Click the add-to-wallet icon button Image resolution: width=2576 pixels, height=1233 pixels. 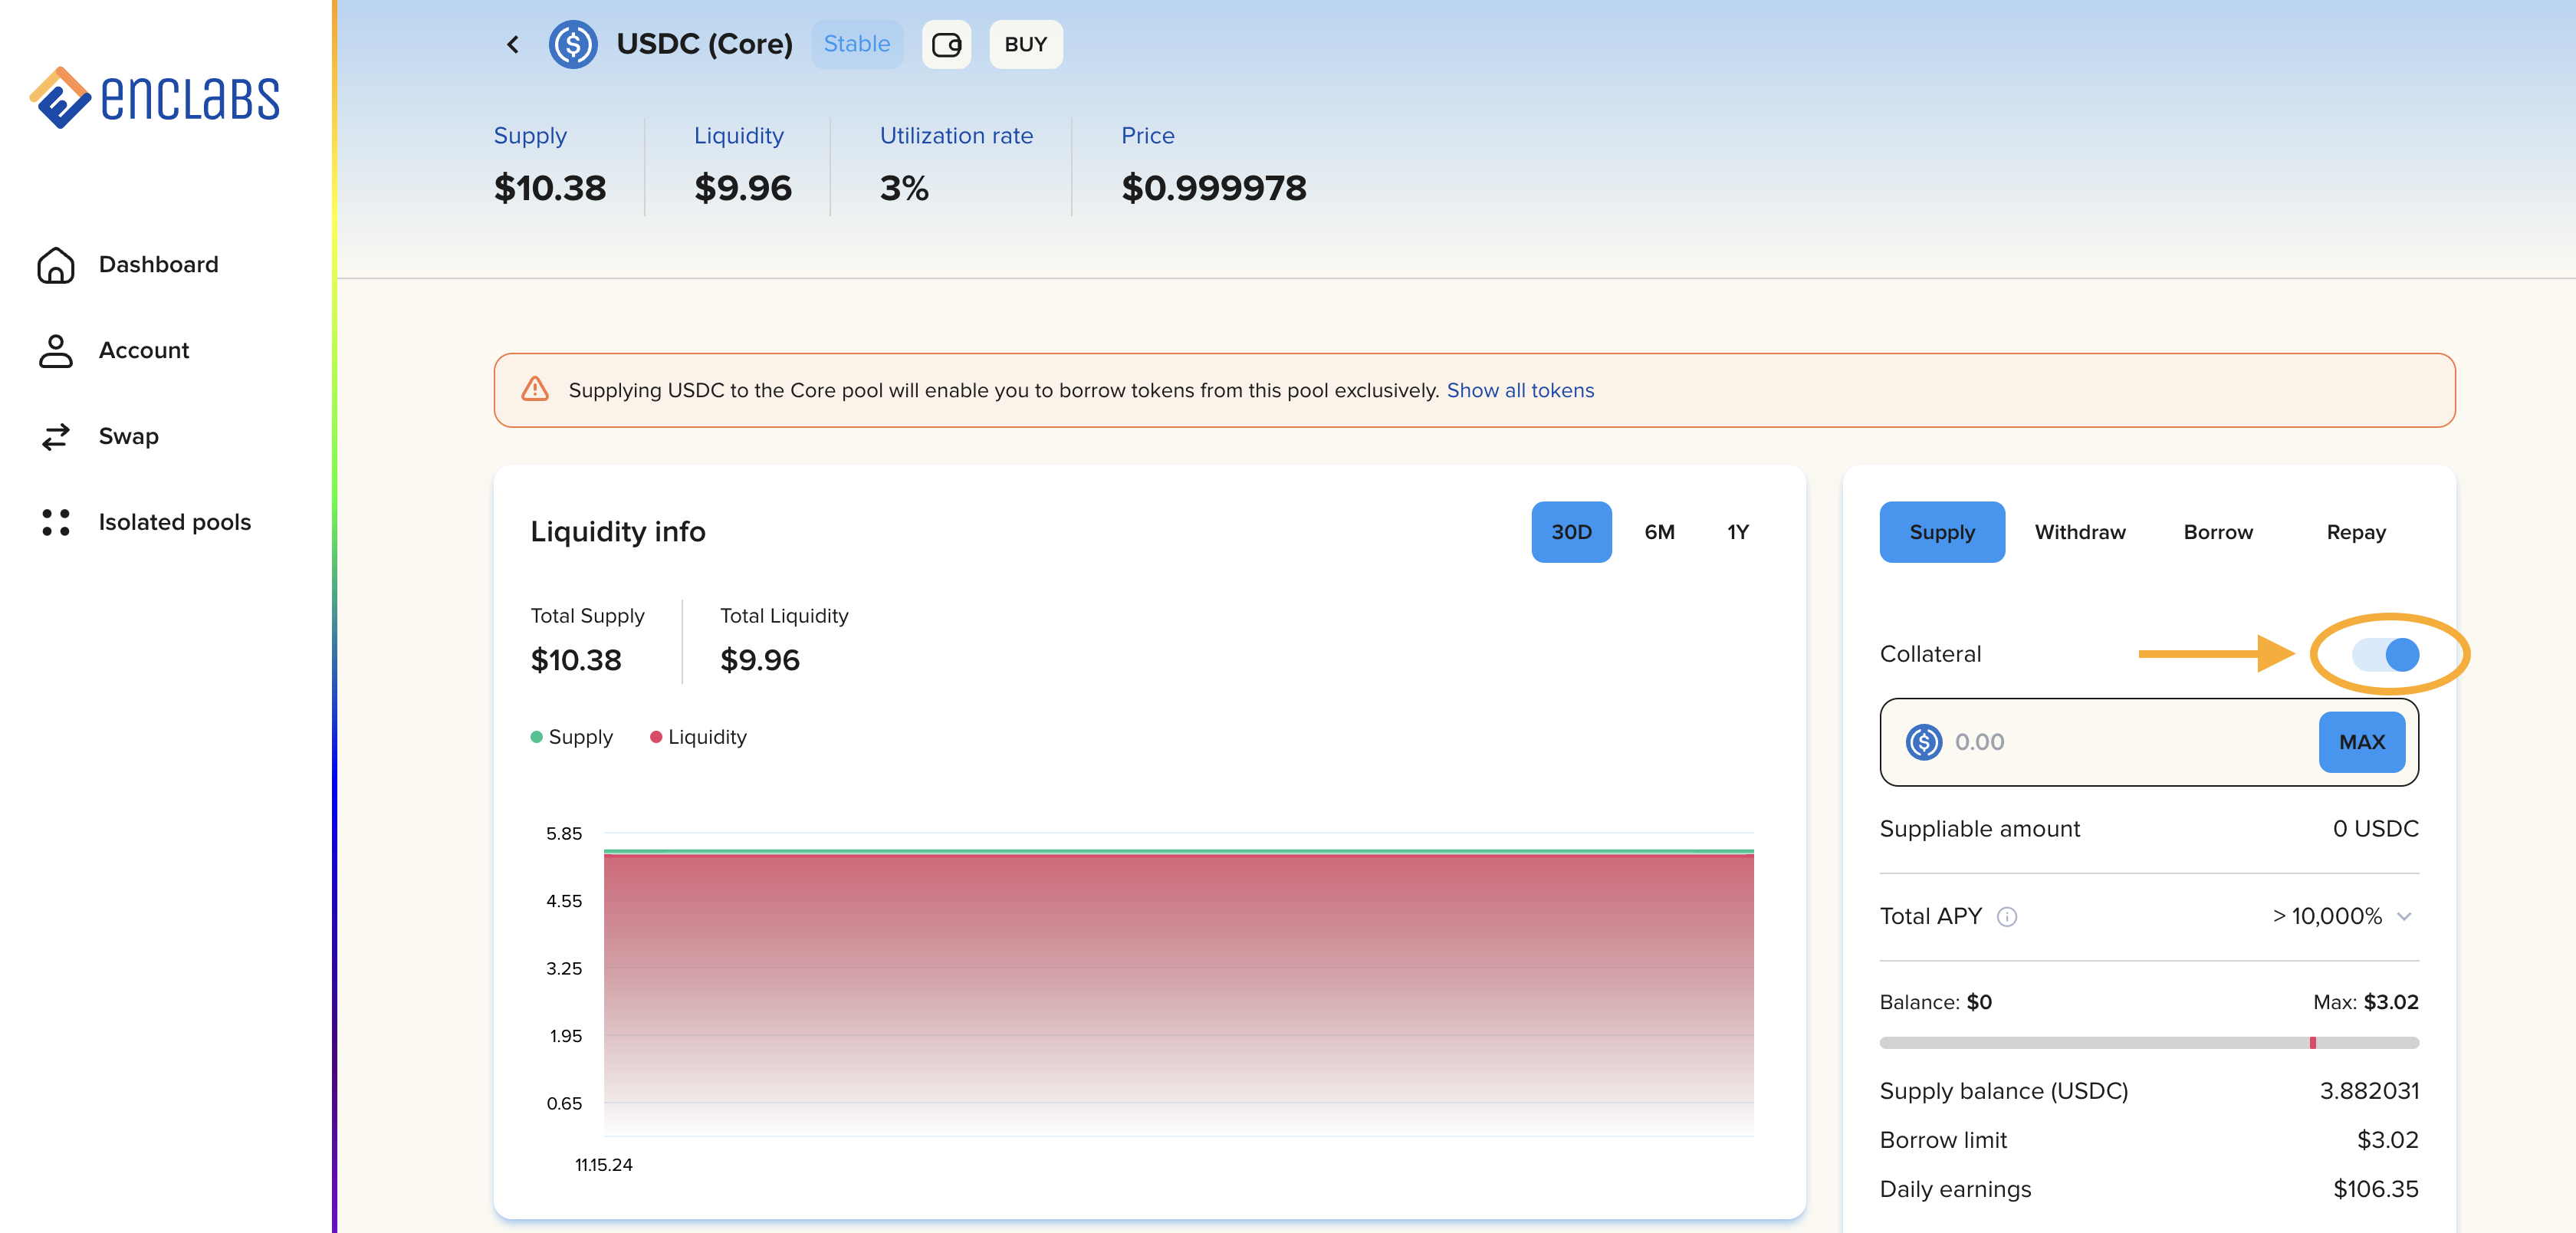tap(946, 44)
